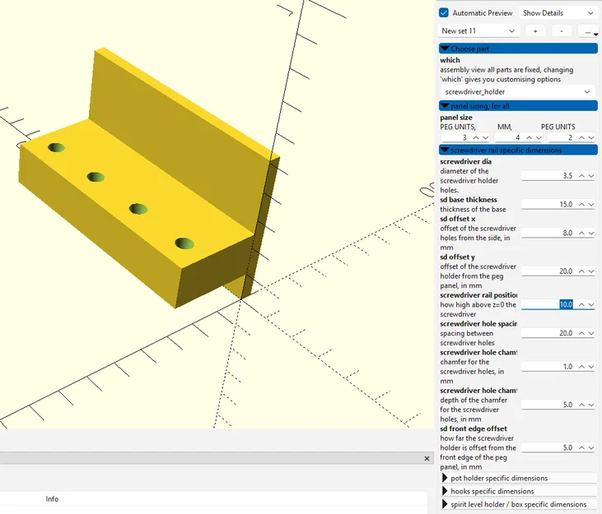
Task: Open the screwdriver_holder part dropdown
Action: 517,91
